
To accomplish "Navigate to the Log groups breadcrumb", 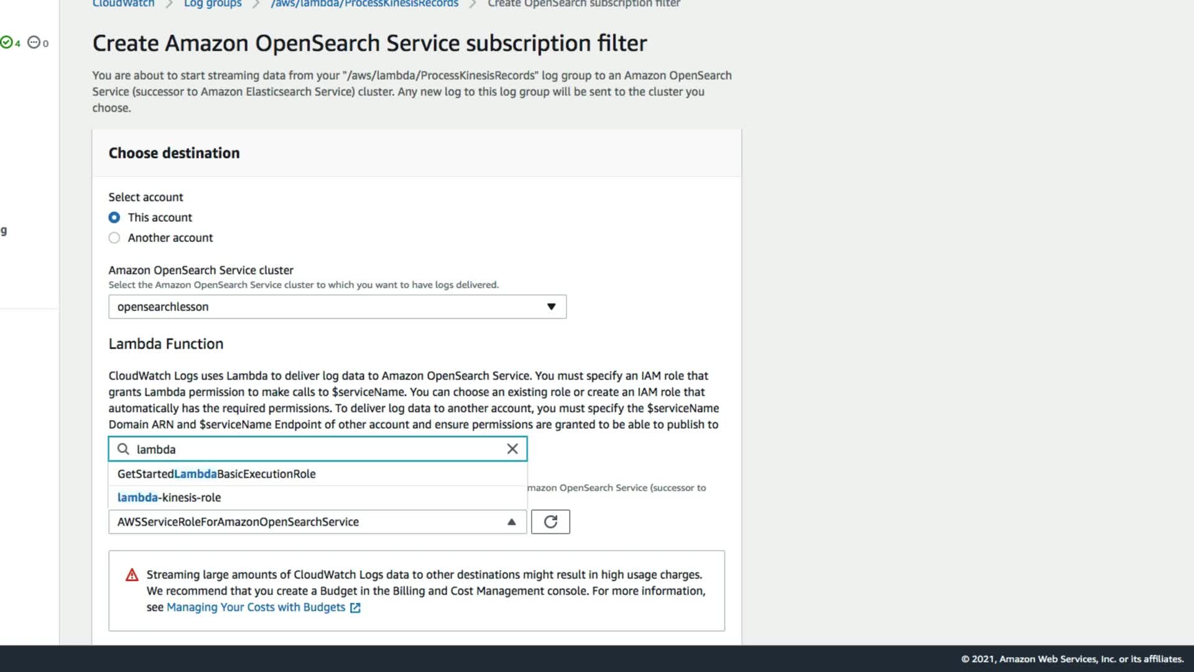I will click(x=213, y=4).
